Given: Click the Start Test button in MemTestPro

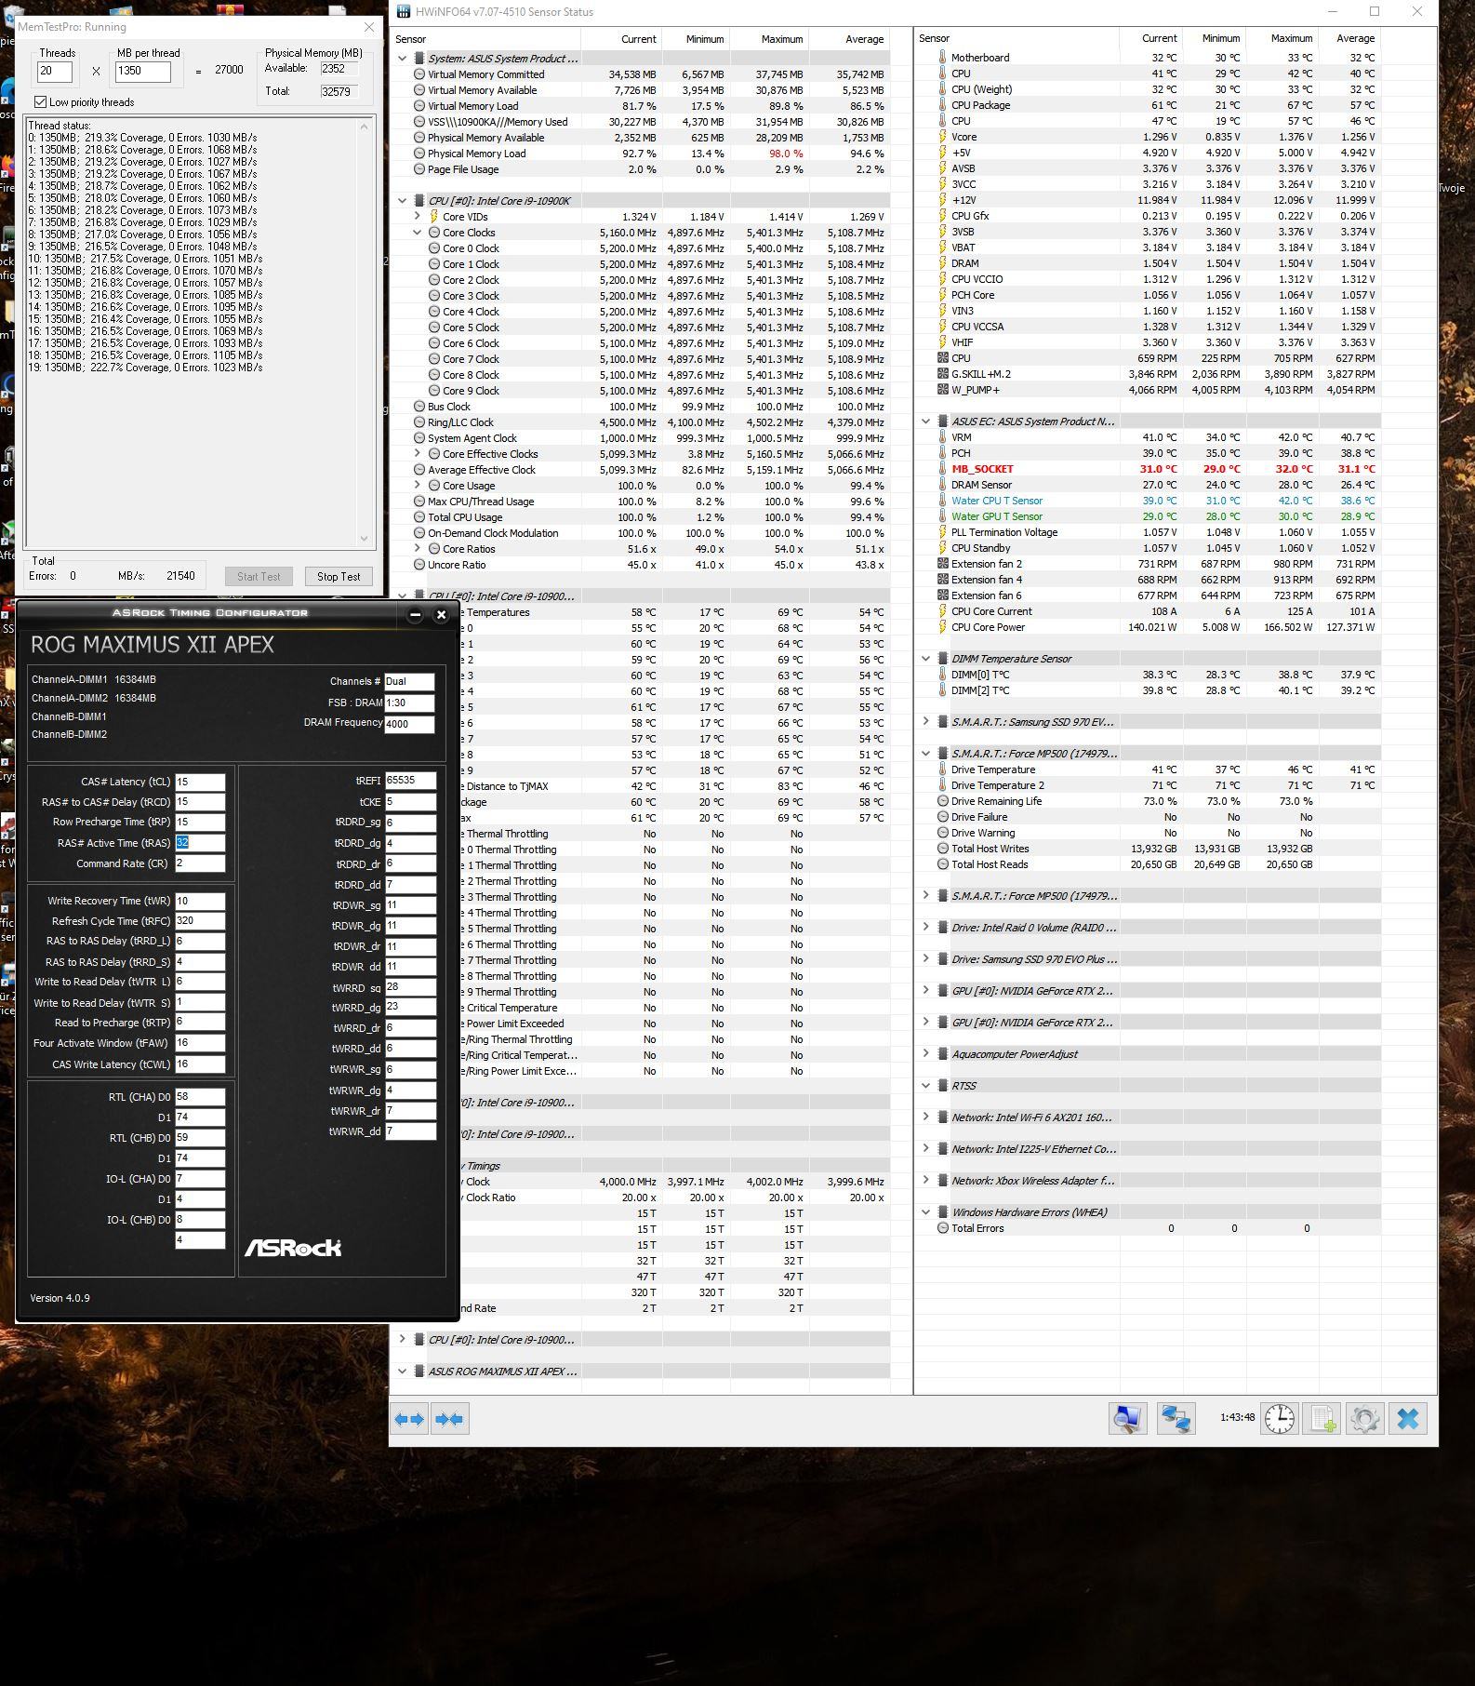Looking at the screenshot, I should (259, 577).
